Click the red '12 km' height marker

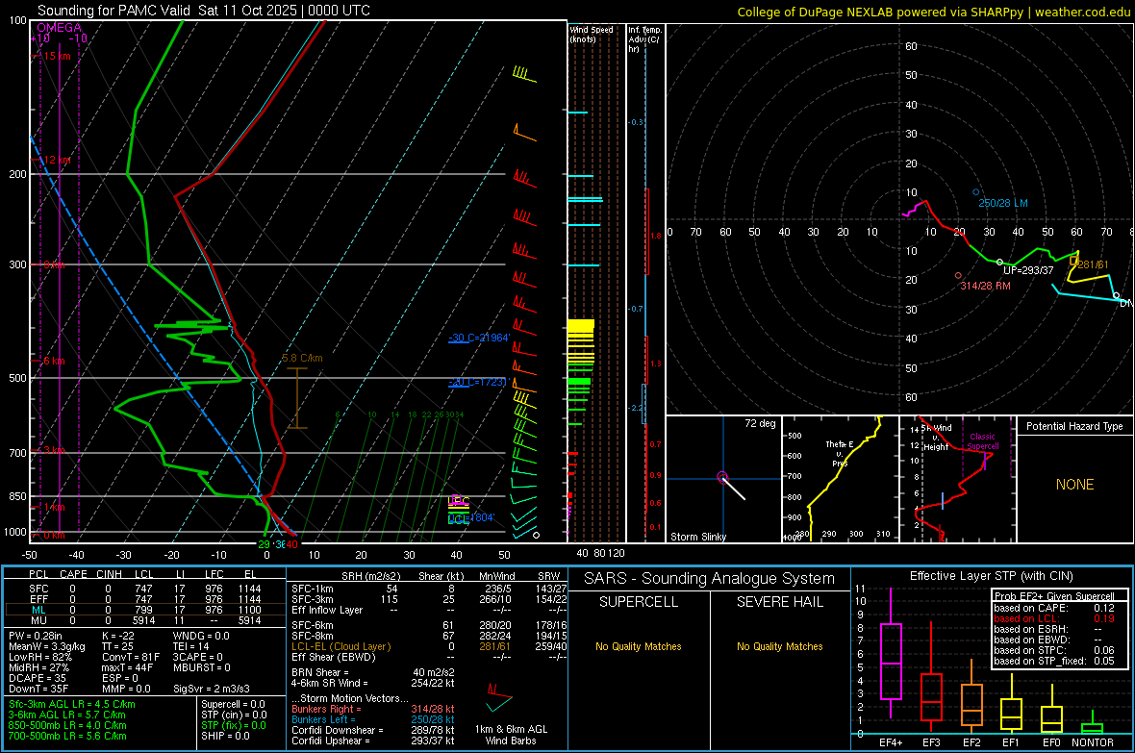point(57,160)
